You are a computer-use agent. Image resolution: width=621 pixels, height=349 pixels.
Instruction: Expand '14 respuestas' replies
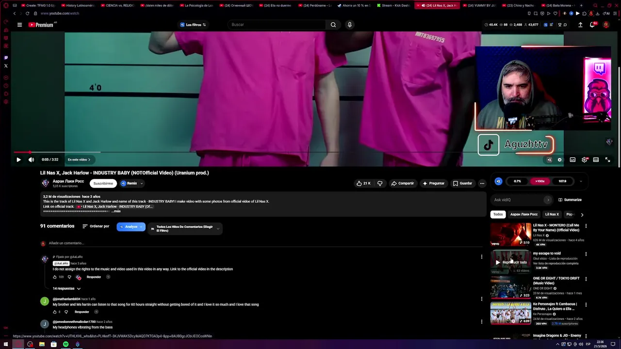pyautogui.click(x=66, y=288)
